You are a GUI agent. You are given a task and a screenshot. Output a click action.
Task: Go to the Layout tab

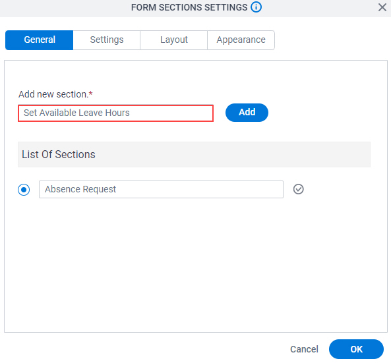tap(174, 40)
